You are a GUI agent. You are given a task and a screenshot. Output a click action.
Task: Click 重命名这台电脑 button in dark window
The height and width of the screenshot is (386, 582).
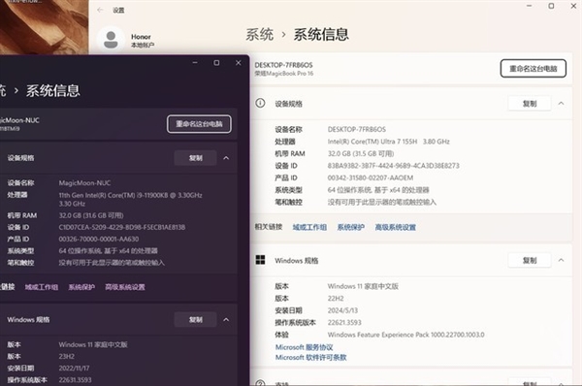(199, 123)
